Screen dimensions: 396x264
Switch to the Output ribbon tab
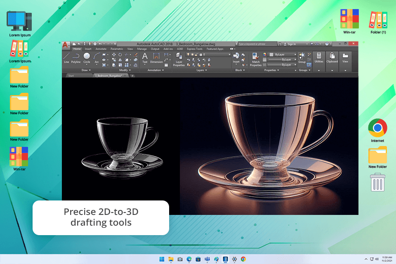pyautogui.click(x=155, y=49)
